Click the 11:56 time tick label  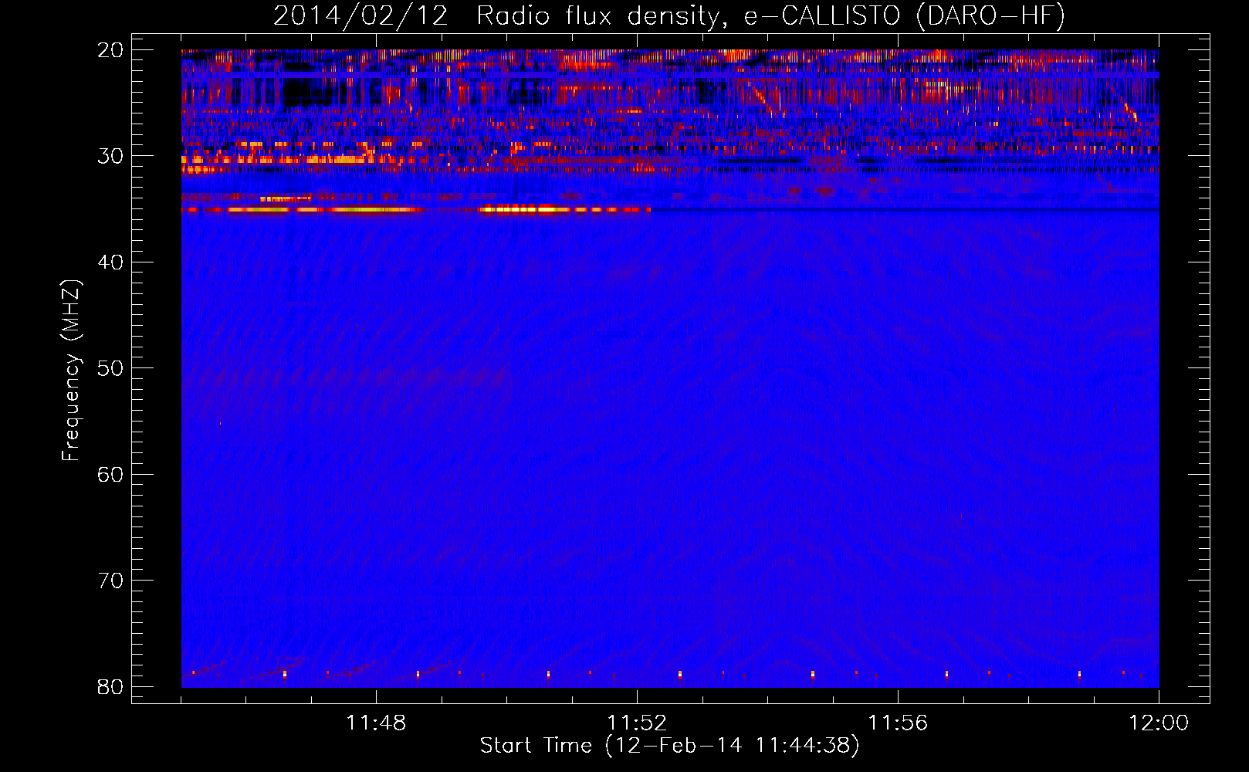click(x=898, y=723)
